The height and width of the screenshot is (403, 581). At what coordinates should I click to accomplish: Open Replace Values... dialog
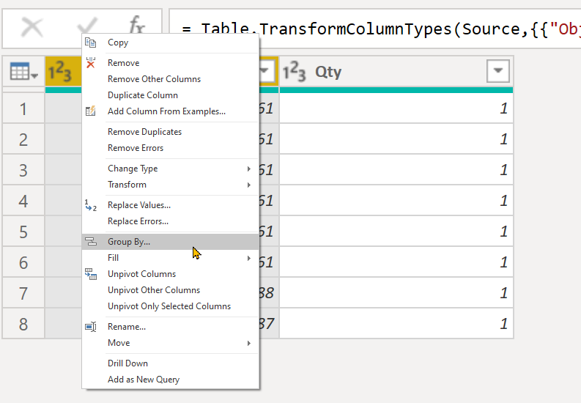170,205
